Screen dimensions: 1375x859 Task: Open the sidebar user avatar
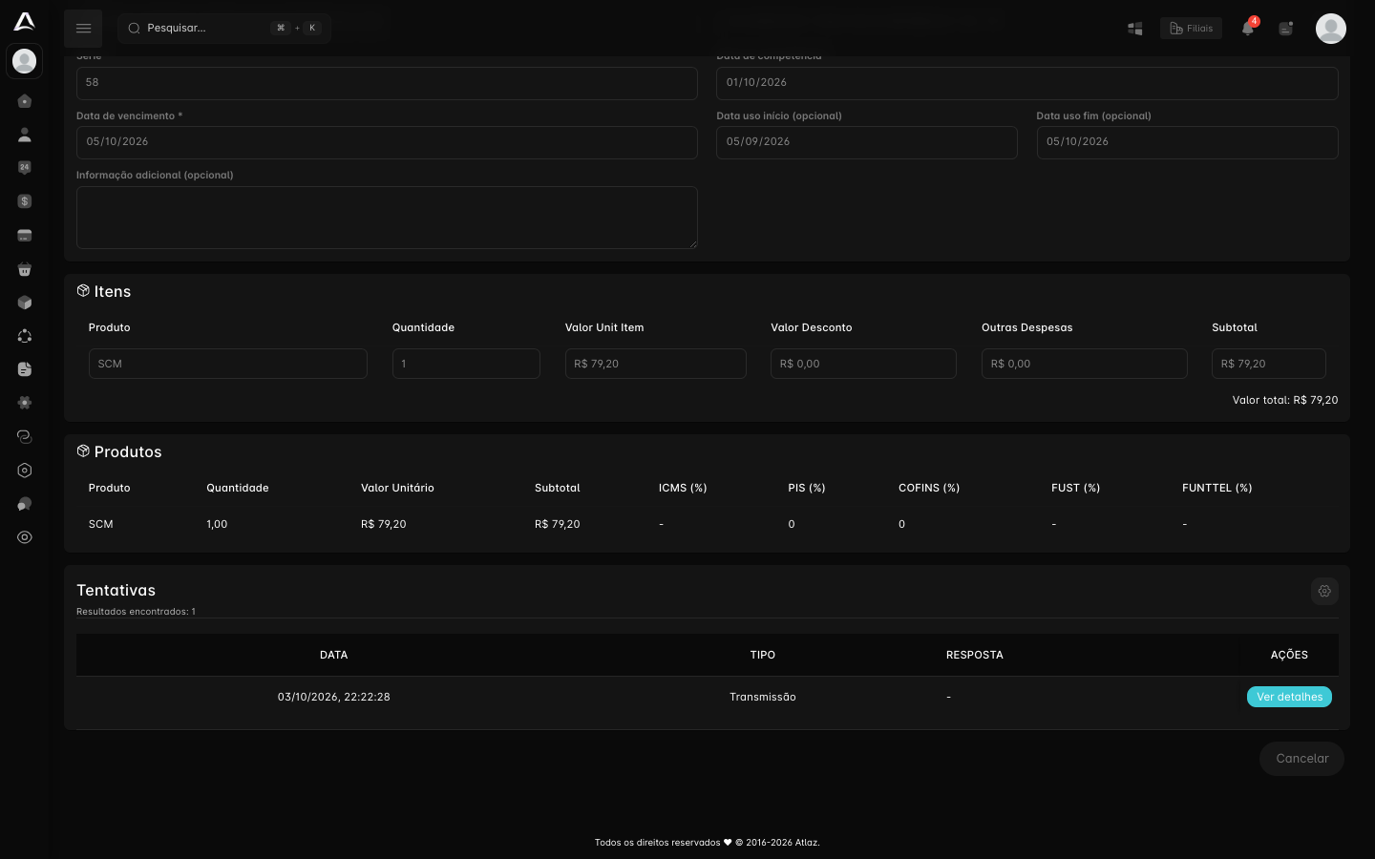[x=25, y=61]
